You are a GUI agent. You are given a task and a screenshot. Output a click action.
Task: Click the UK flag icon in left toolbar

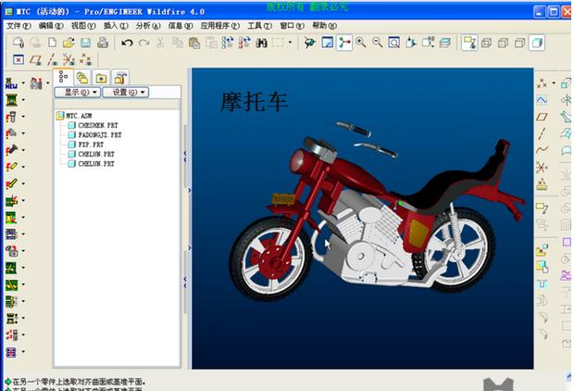(x=11, y=352)
